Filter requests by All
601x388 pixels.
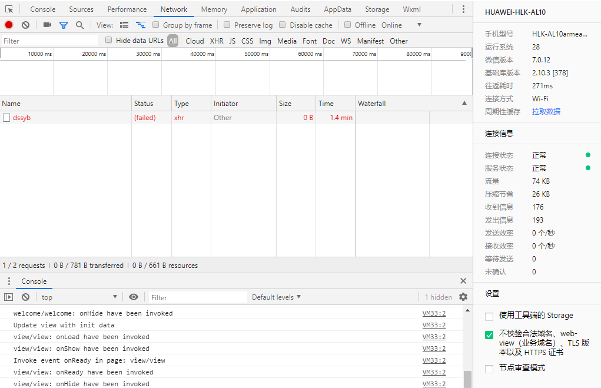(x=173, y=41)
